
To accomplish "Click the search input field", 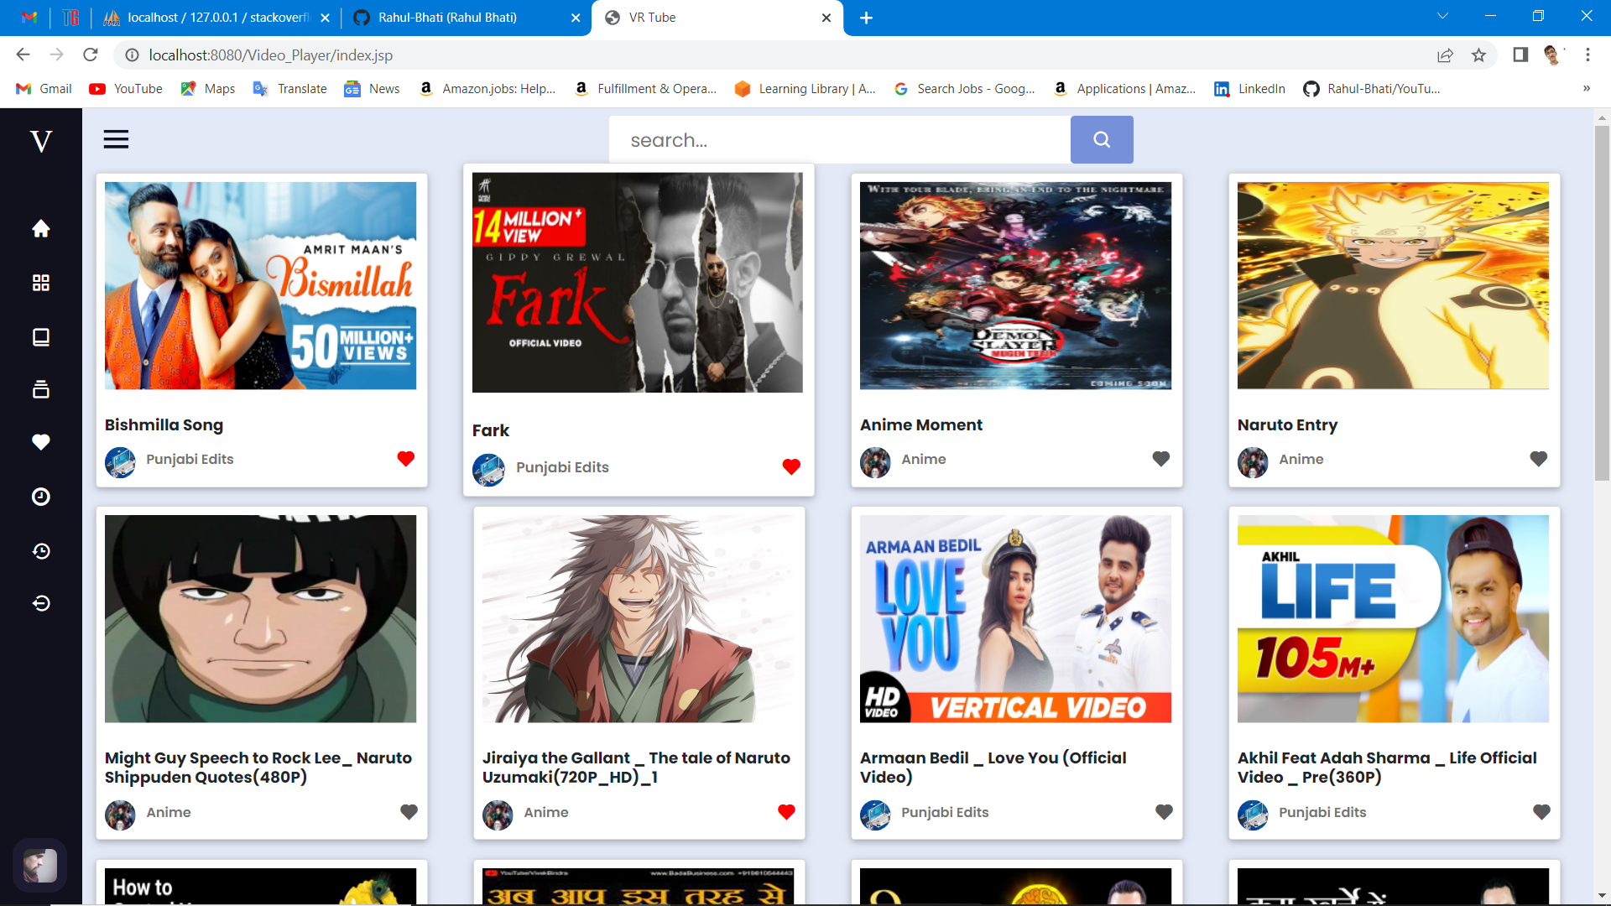I will (839, 140).
